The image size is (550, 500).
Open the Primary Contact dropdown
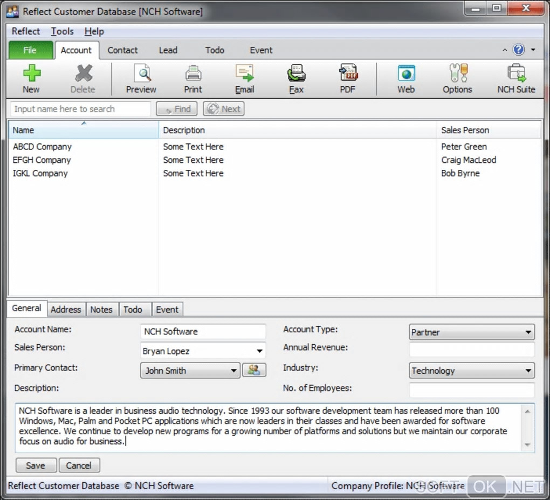pyautogui.click(x=233, y=371)
